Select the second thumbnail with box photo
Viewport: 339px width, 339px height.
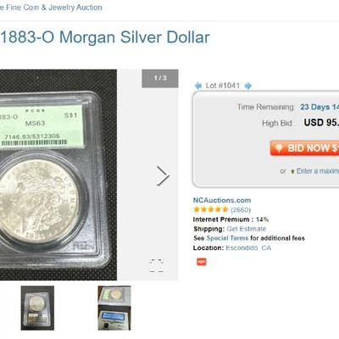114,308
